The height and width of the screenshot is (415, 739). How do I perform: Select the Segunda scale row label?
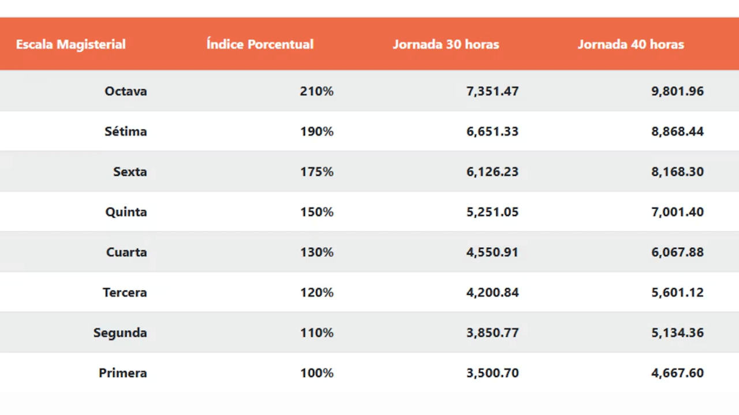120,333
